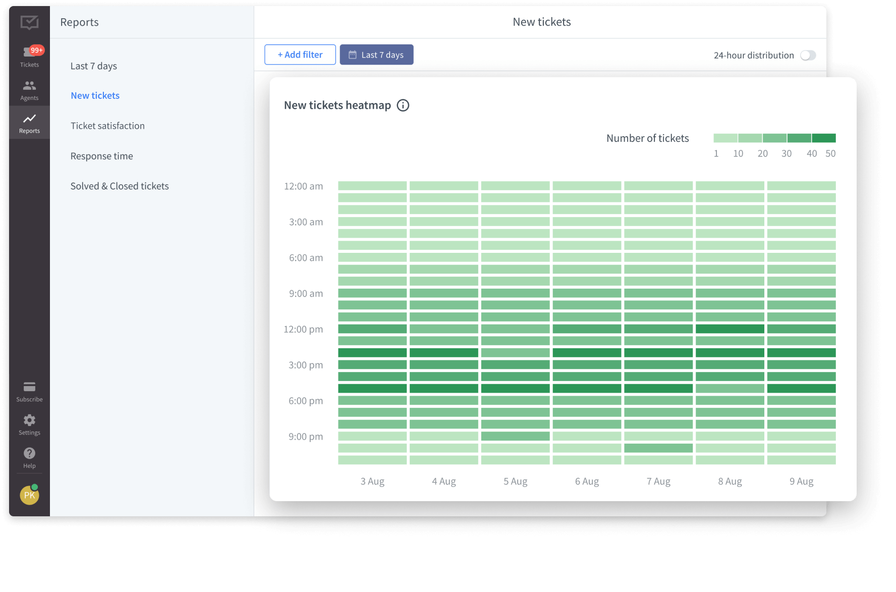Click the app logo at top left
Image resolution: width=896 pixels, height=592 pixels.
tap(29, 22)
